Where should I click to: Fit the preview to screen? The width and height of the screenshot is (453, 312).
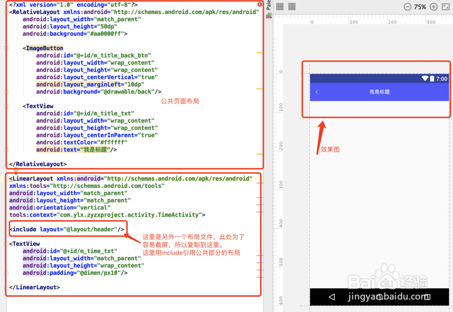[446, 7]
